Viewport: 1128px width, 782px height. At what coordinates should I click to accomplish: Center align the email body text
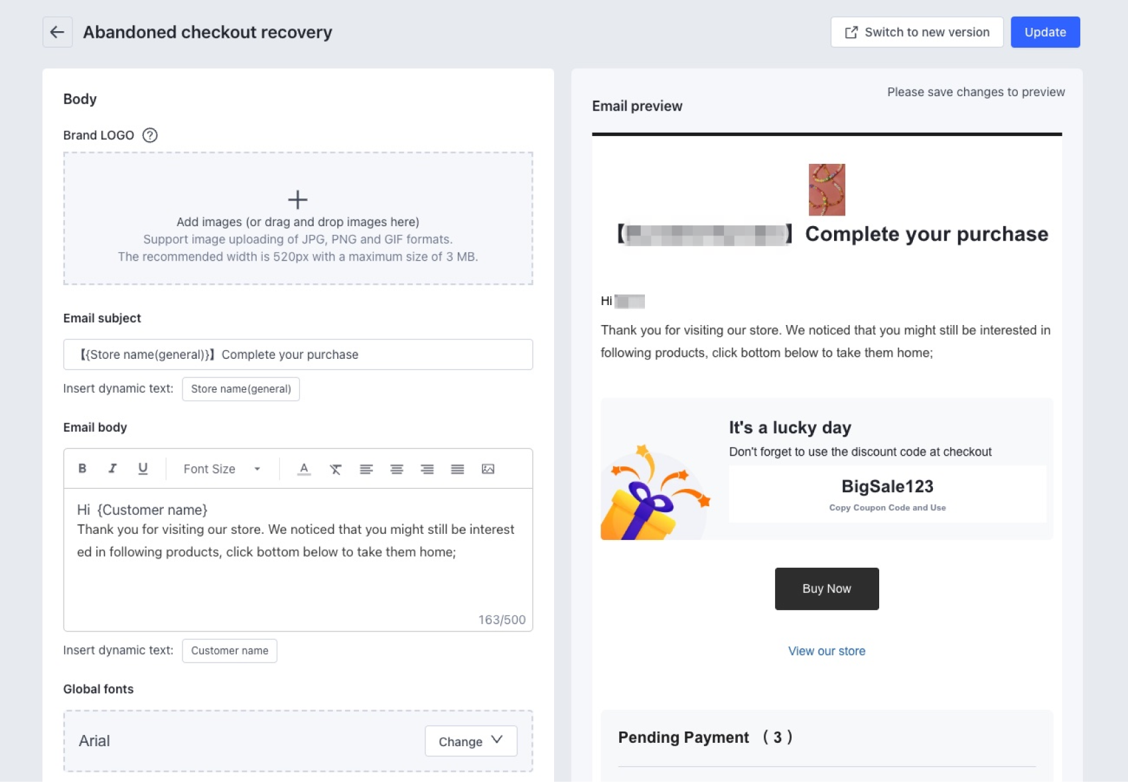397,469
